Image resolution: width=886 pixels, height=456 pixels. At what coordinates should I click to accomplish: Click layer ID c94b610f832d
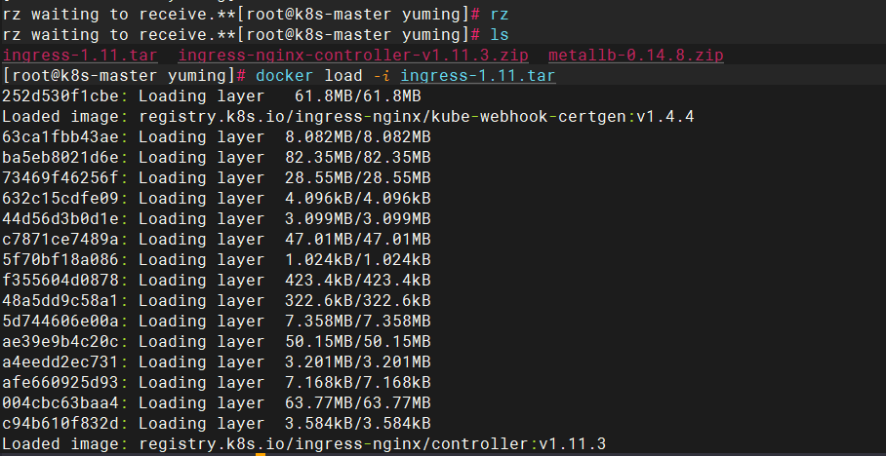60,423
